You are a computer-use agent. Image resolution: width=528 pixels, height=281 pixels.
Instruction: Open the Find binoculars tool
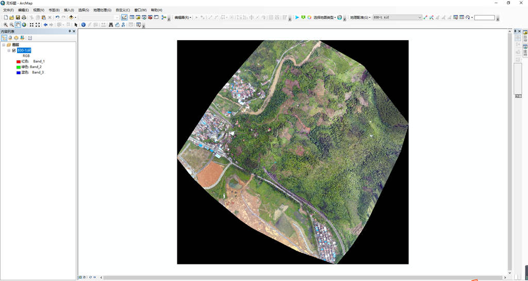pos(111,25)
